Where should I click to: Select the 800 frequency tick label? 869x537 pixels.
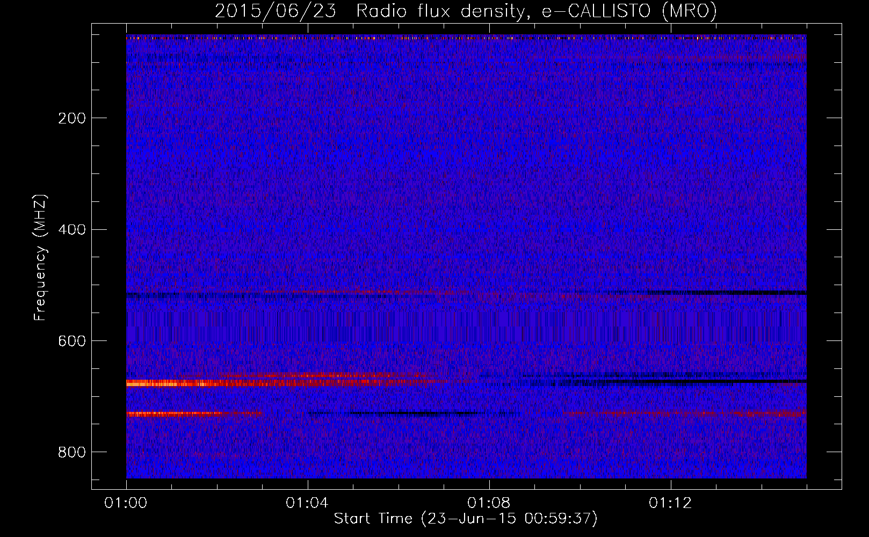tap(72, 453)
